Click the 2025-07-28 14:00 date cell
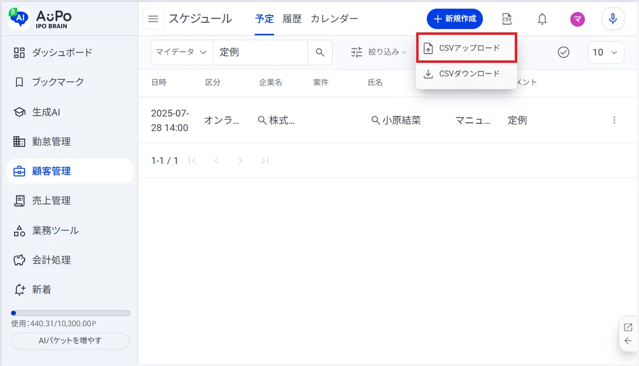Image resolution: width=639 pixels, height=366 pixels. tap(170, 120)
